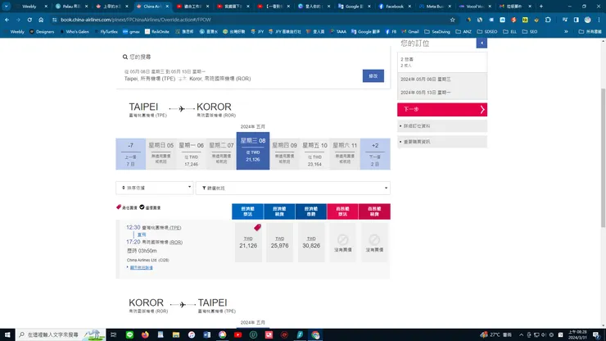
Task: Open tab search dropdown arrow
Action: (7, 7)
